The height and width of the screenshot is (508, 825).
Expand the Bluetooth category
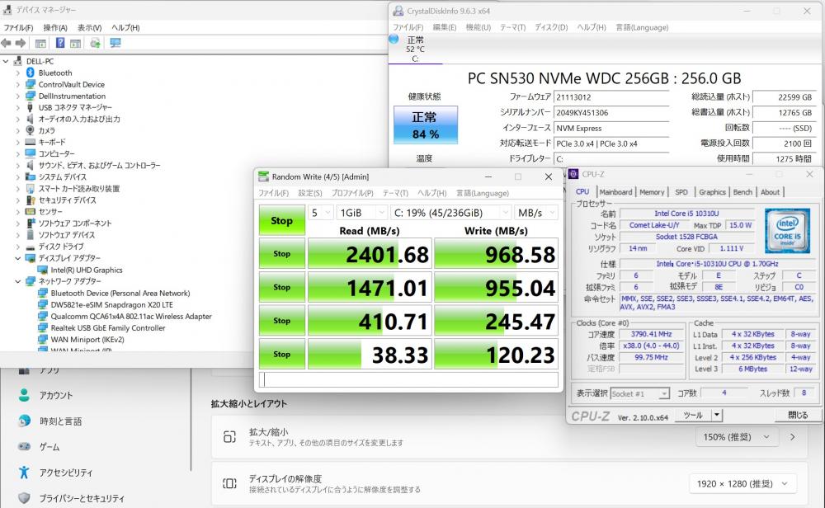point(18,73)
